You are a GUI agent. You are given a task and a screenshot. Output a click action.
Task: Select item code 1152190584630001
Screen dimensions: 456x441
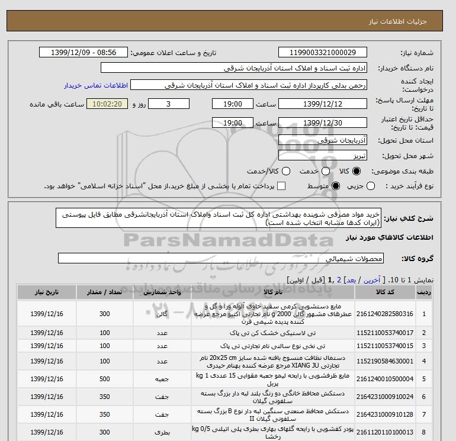385,361
